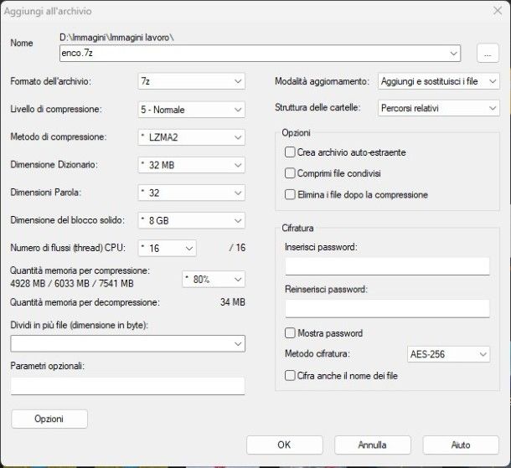Expand the Dividi in più file dropdown
The image size is (511, 468).
[x=127, y=343]
